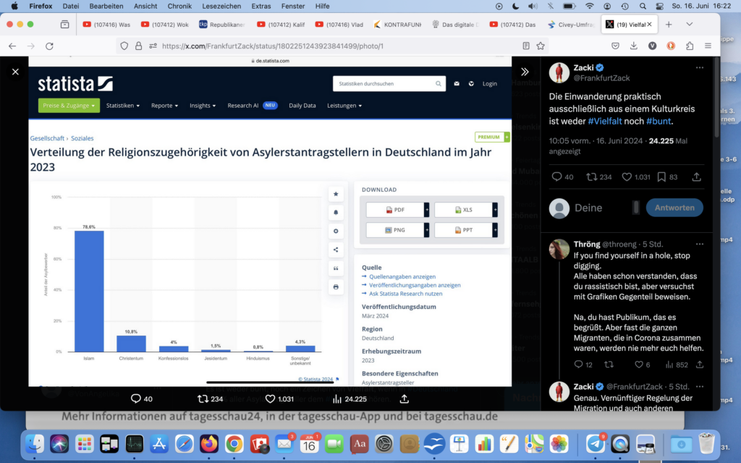This screenshot has width=741, height=463.
Task: Switch to the KONTRAFUNK browser tab
Action: pos(397,24)
